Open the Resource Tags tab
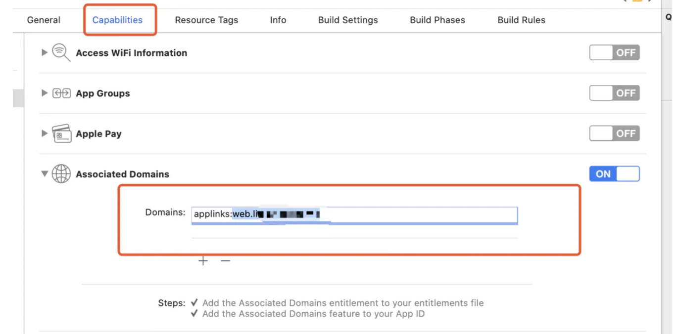The width and height of the screenshot is (678, 334). [206, 20]
